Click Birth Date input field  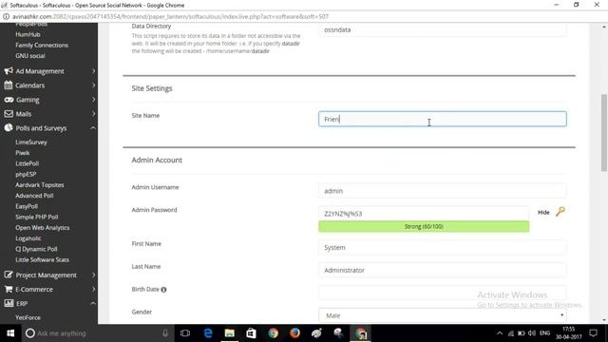pyautogui.click(x=442, y=293)
